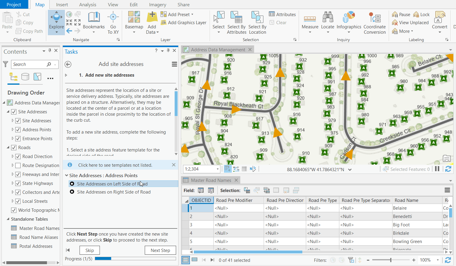Click Switch Selection in Master Road Names table
This screenshot has height=266, width=456.
point(266,190)
